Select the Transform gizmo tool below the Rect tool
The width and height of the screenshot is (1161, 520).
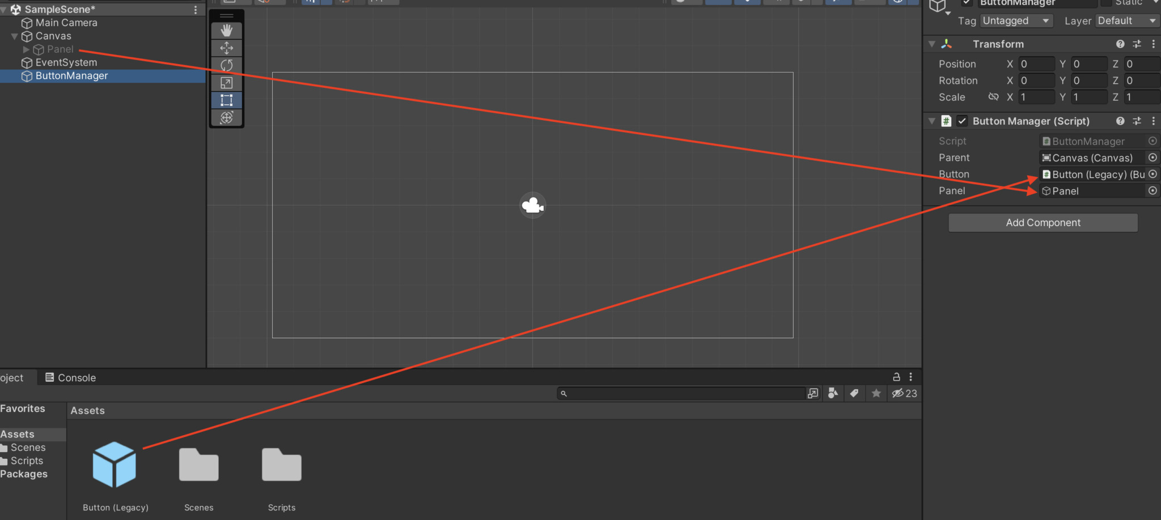(226, 118)
